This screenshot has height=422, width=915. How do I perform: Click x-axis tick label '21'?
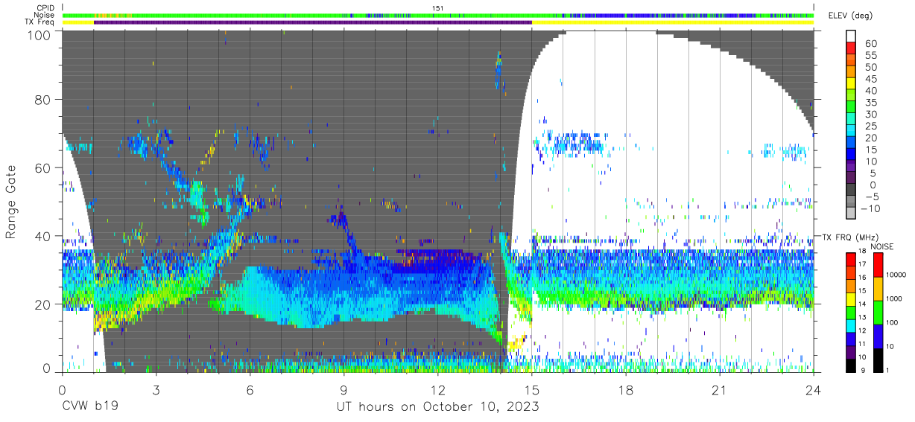(x=720, y=390)
